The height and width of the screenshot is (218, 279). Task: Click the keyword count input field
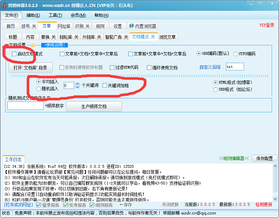[x=69, y=85]
